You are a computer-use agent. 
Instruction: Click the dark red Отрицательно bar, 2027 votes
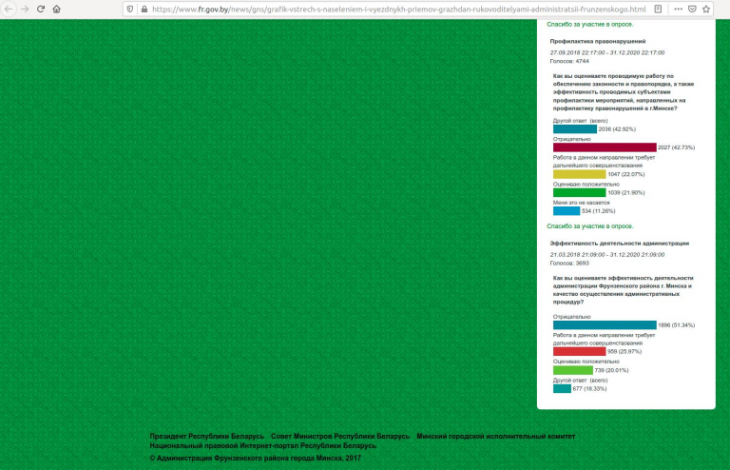[604, 147]
